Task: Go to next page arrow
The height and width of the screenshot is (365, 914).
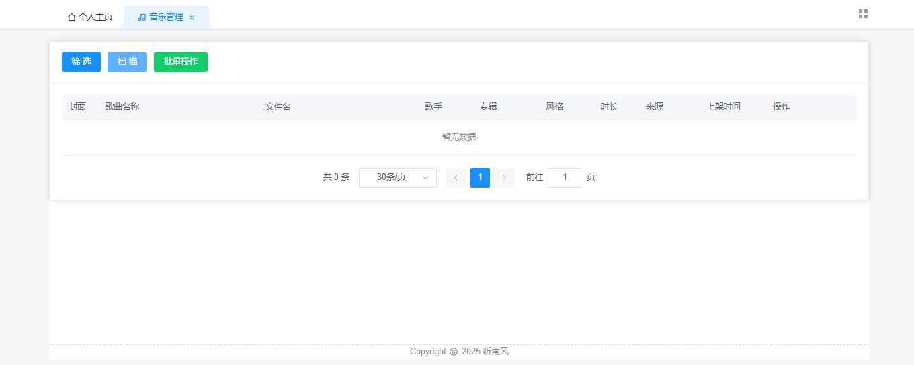Action: [x=504, y=177]
